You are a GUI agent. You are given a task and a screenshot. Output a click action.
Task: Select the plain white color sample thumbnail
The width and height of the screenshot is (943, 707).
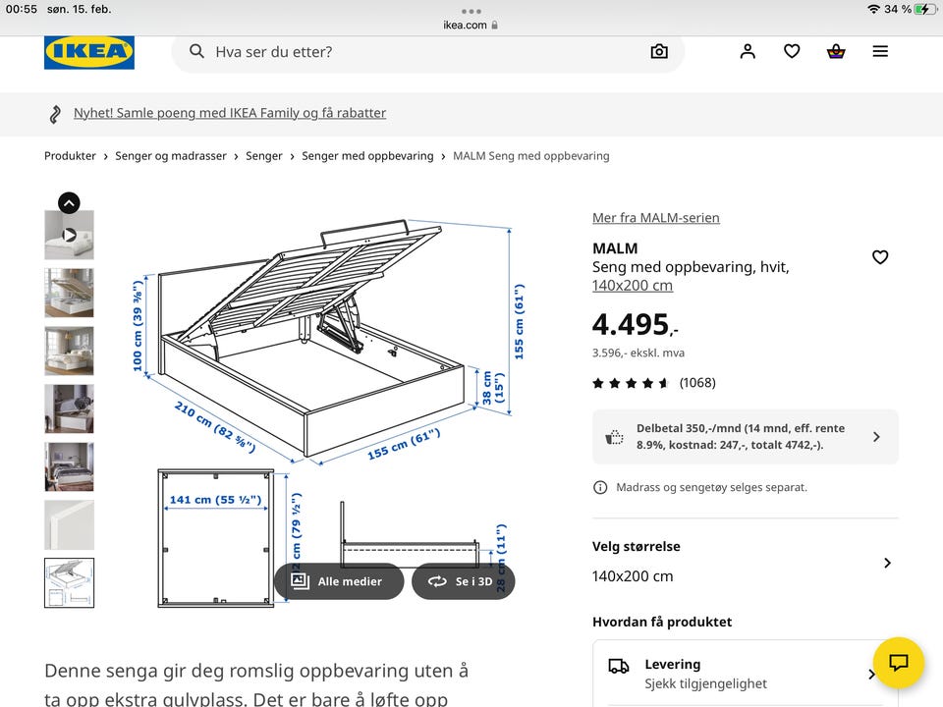click(69, 525)
